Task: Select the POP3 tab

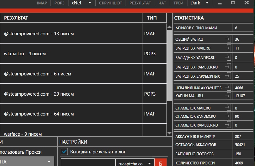Action: coord(59,3)
